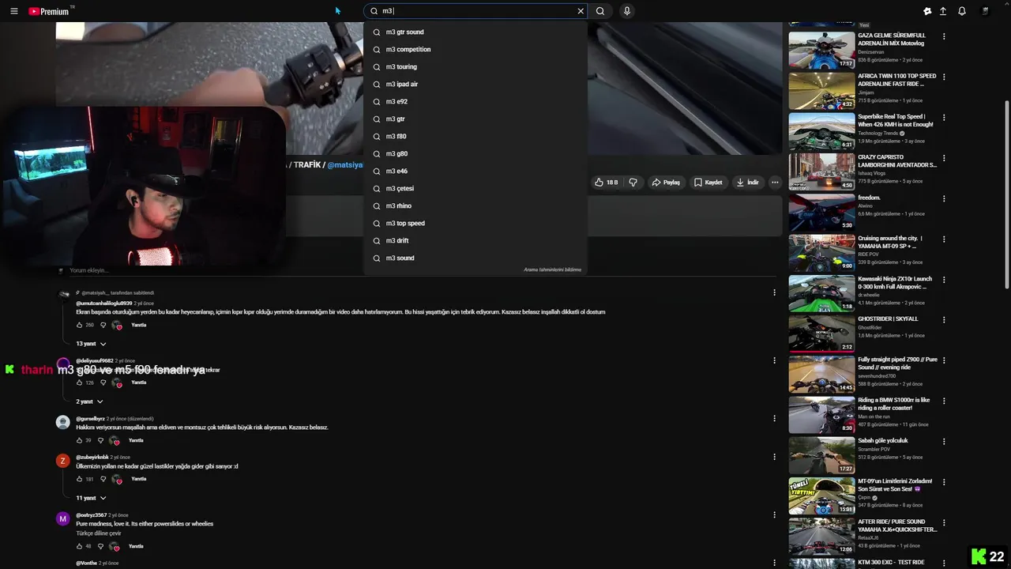
Task: Choose suggestion m3 e46
Action: 475,171
